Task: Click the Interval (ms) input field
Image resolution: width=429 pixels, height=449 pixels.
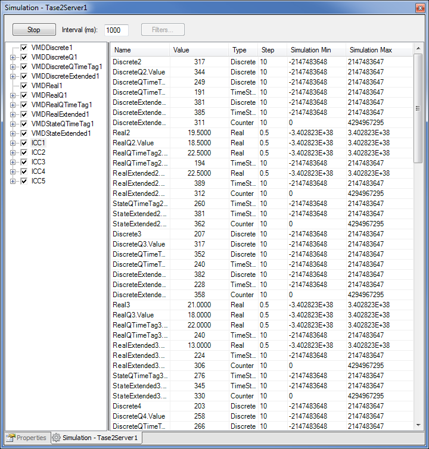Action: click(117, 30)
